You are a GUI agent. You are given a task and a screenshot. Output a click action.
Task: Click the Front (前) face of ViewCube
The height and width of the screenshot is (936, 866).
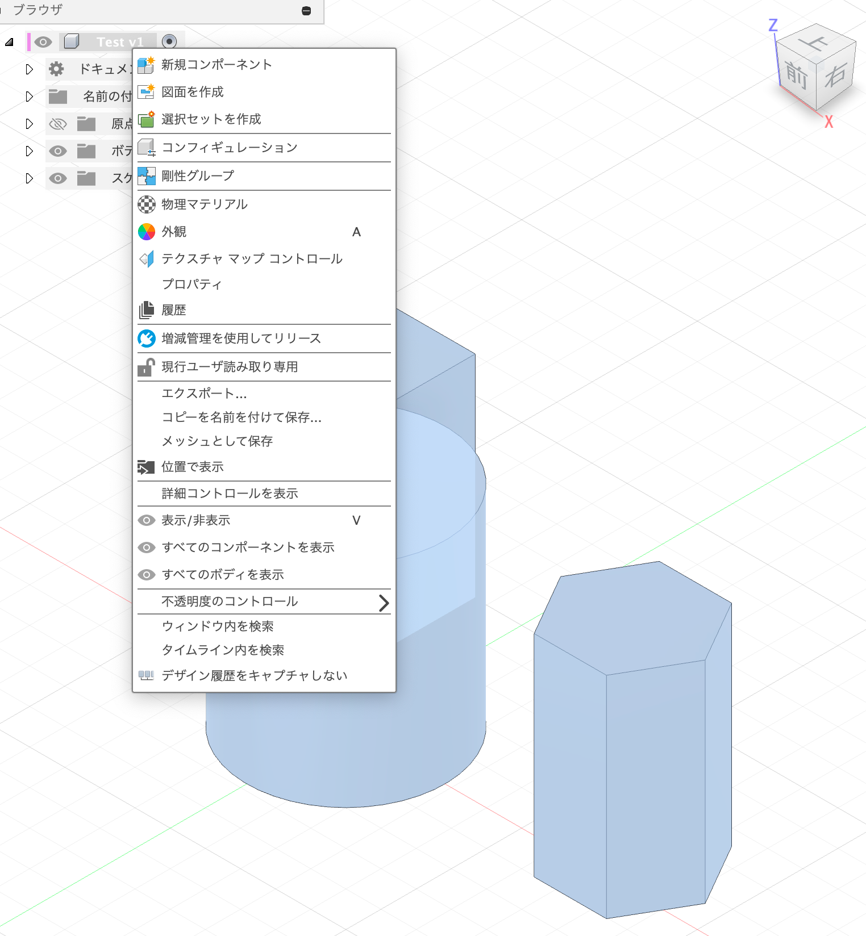tap(797, 76)
